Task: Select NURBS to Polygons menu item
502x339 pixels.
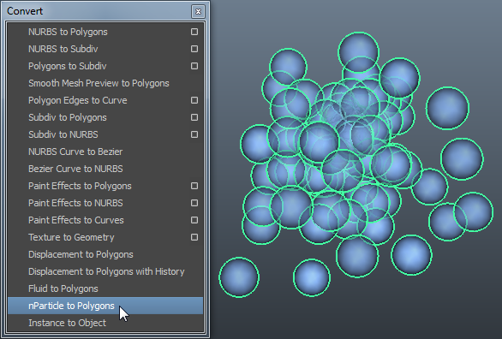Action: [x=105, y=32]
